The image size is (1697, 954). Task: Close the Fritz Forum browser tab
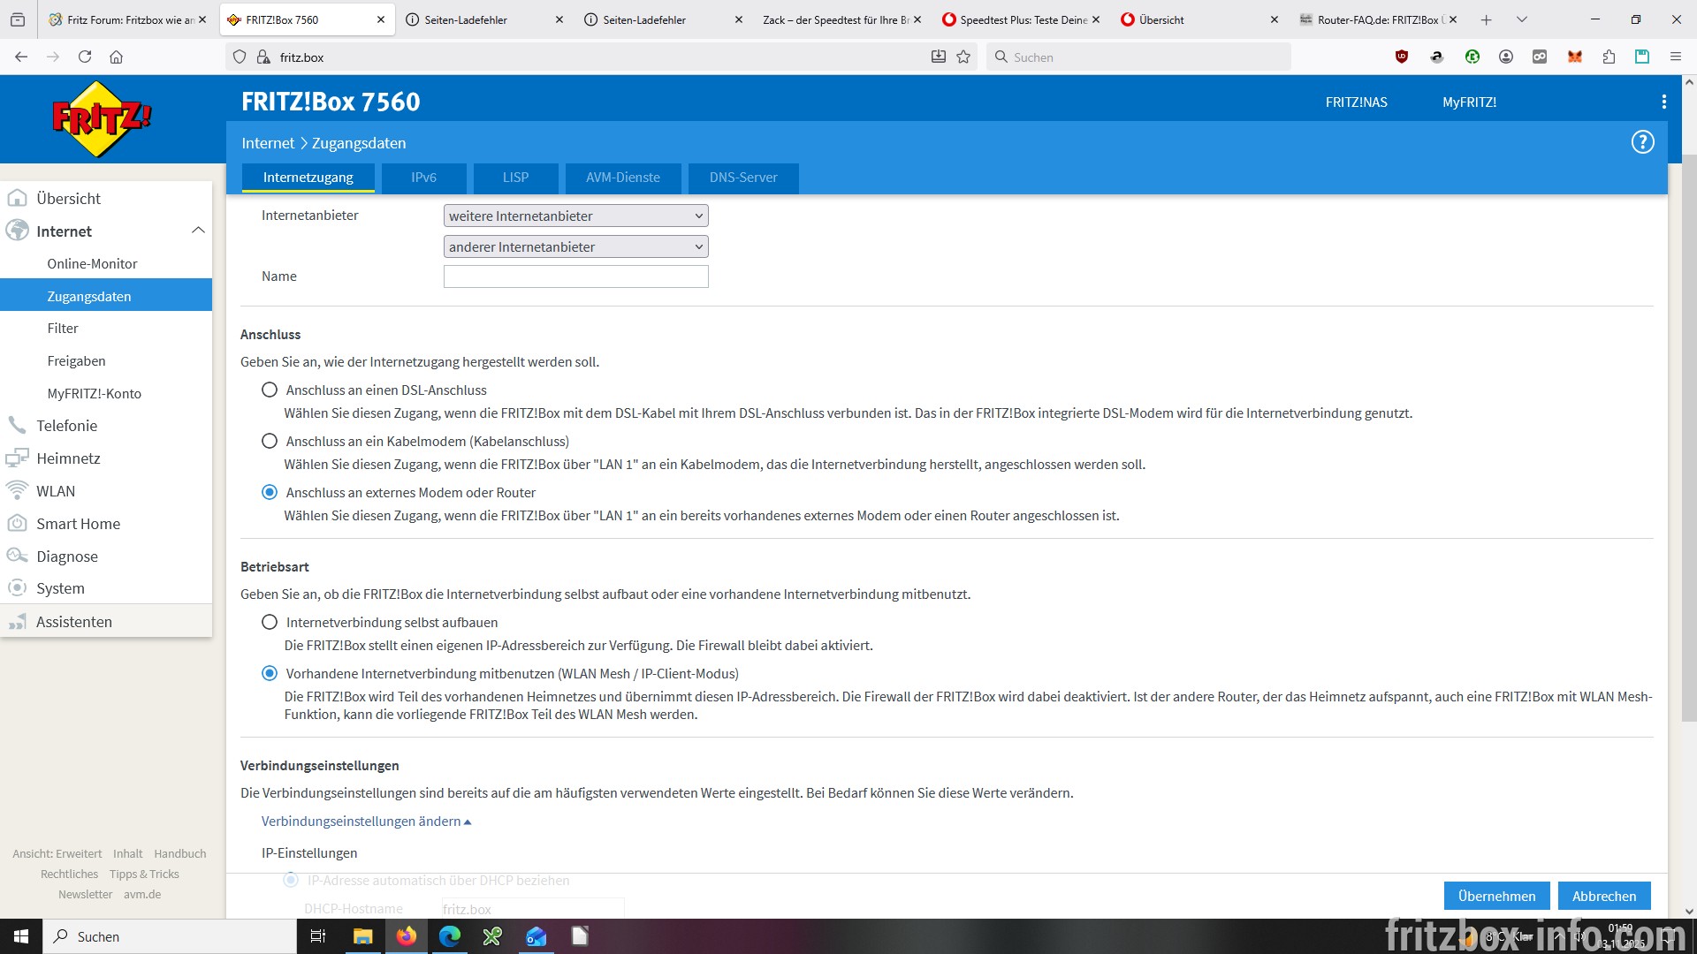(202, 19)
